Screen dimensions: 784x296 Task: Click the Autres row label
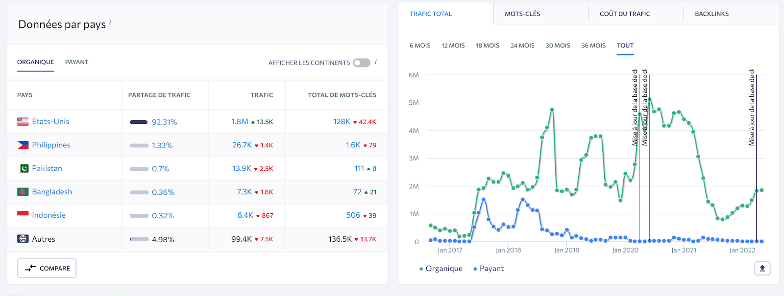tap(44, 239)
